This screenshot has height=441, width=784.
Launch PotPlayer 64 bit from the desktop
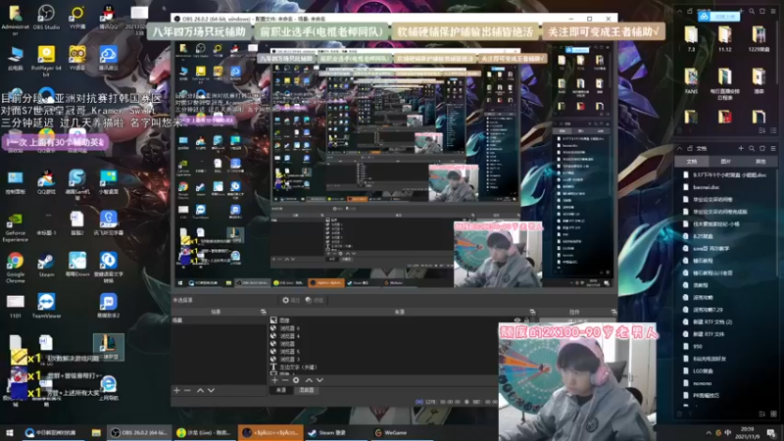[x=46, y=61]
